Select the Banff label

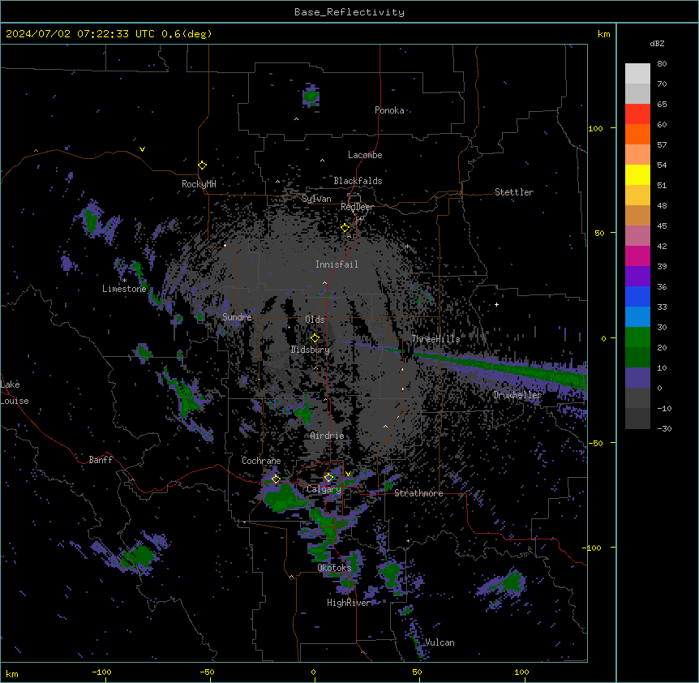point(101,460)
